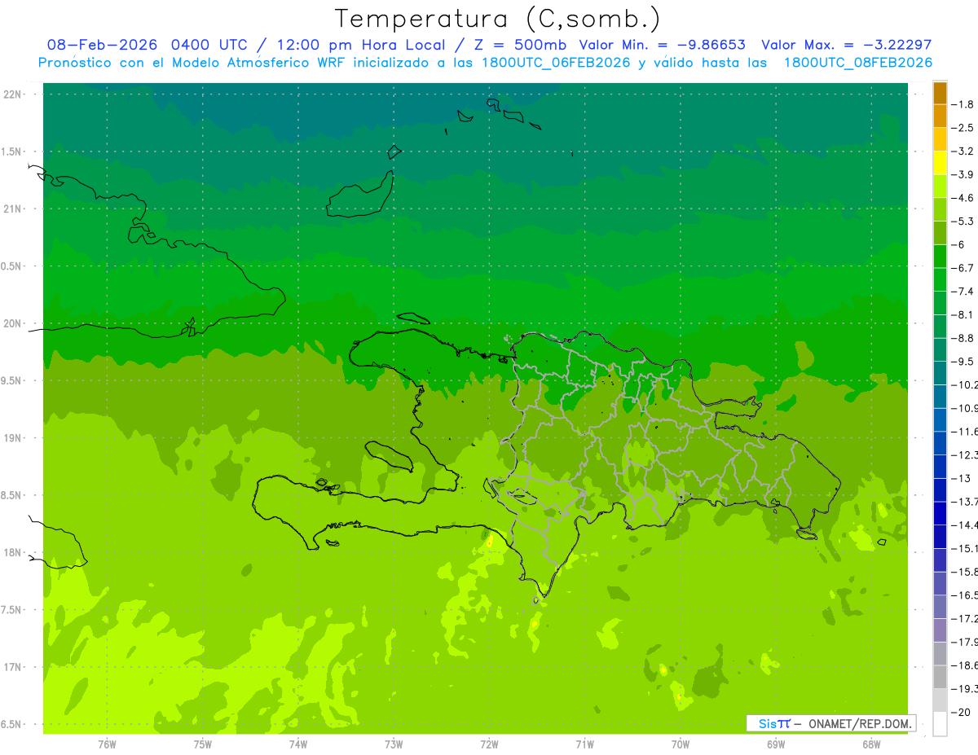Click the '19N' latitude axis label
The image size is (978, 755).
tap(12, 438)
